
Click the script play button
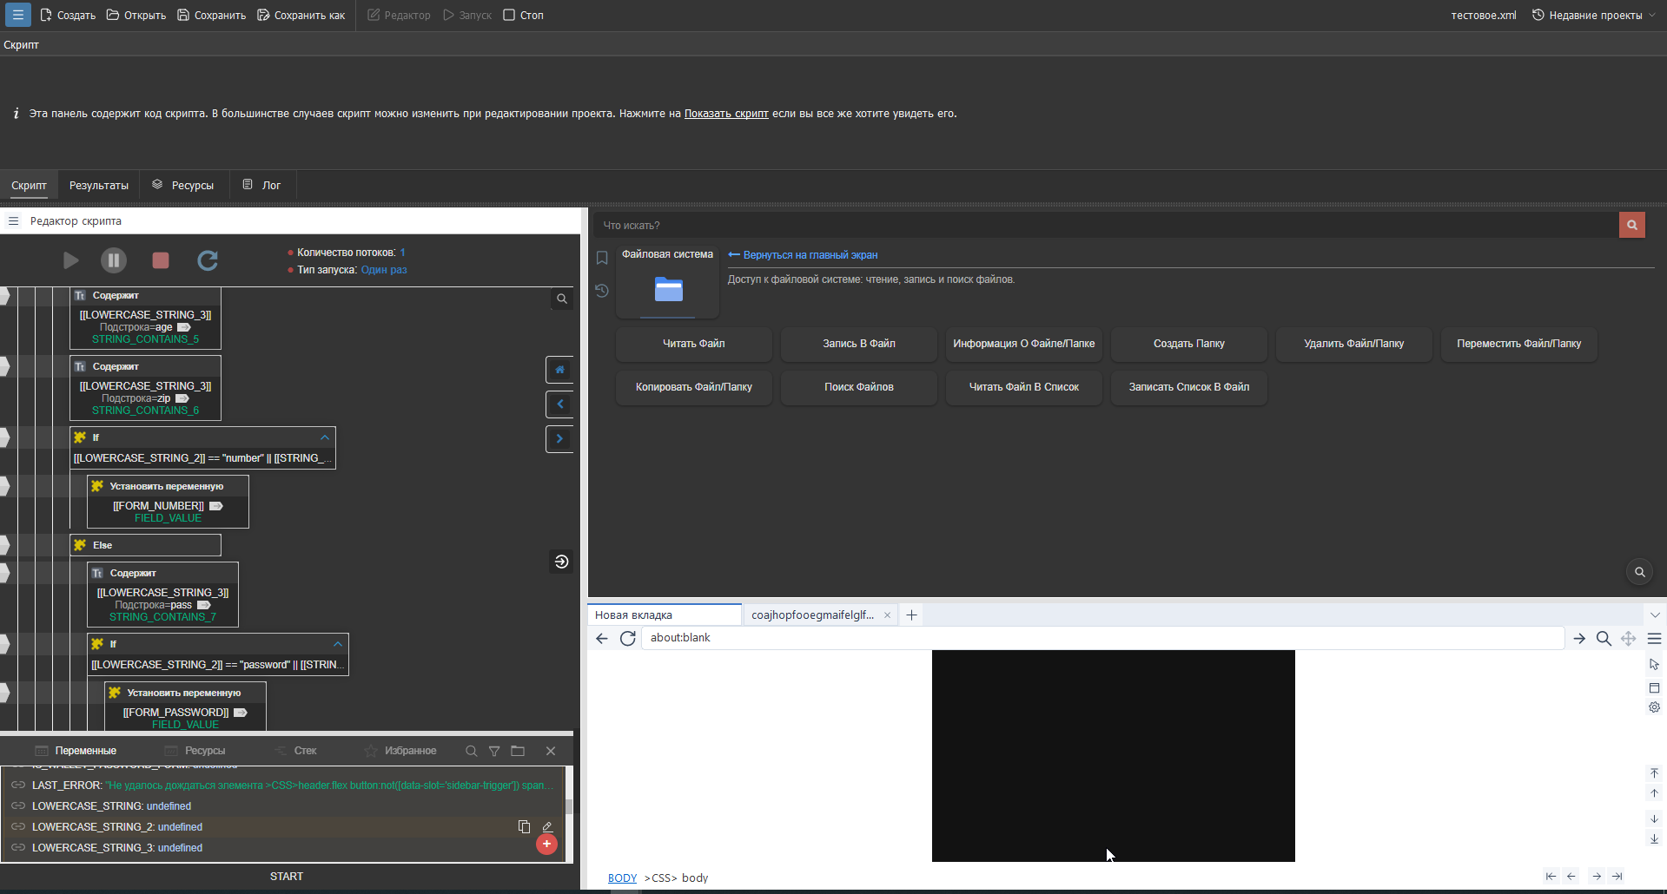(71, 260)
